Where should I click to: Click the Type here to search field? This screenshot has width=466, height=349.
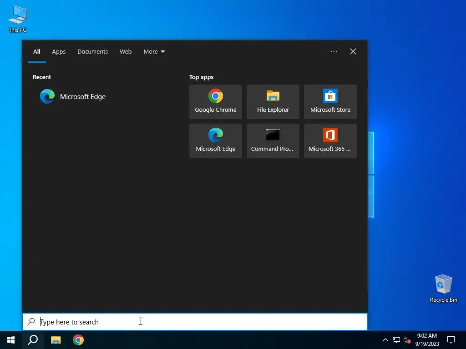pyautogui.click(x=195, y=322)
